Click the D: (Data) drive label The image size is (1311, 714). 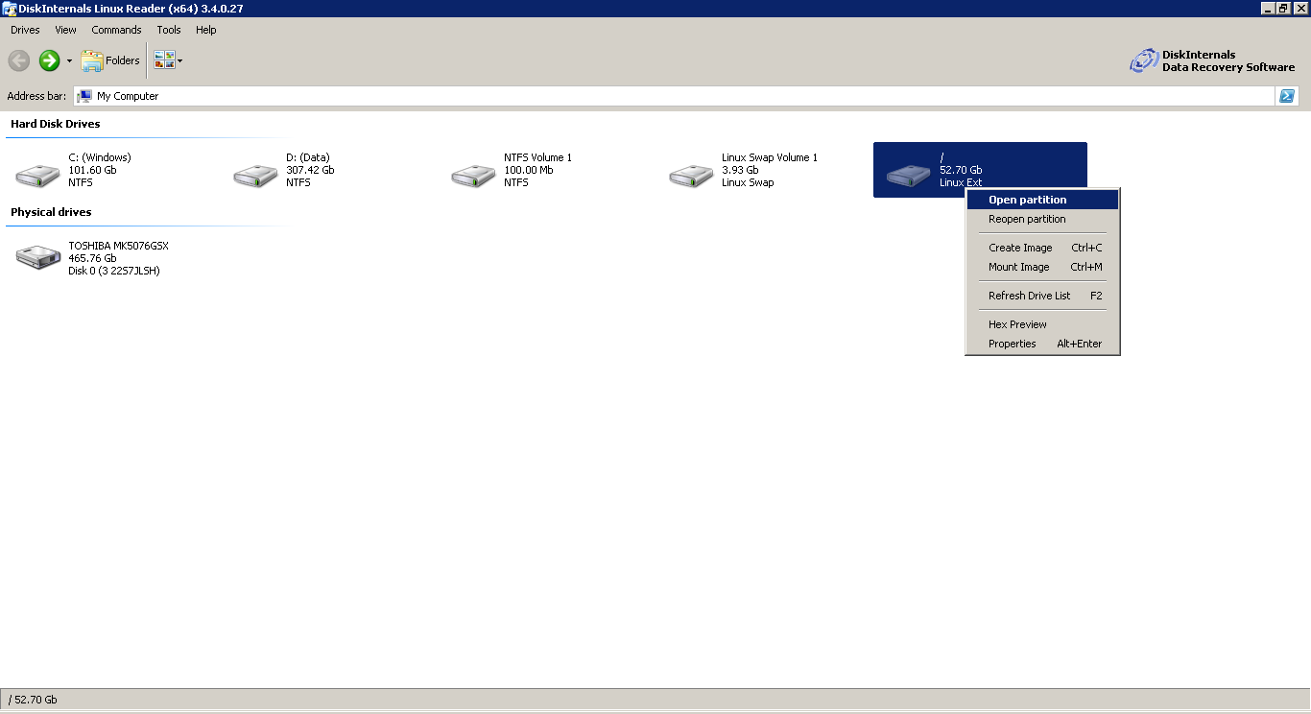click(308, 157)
